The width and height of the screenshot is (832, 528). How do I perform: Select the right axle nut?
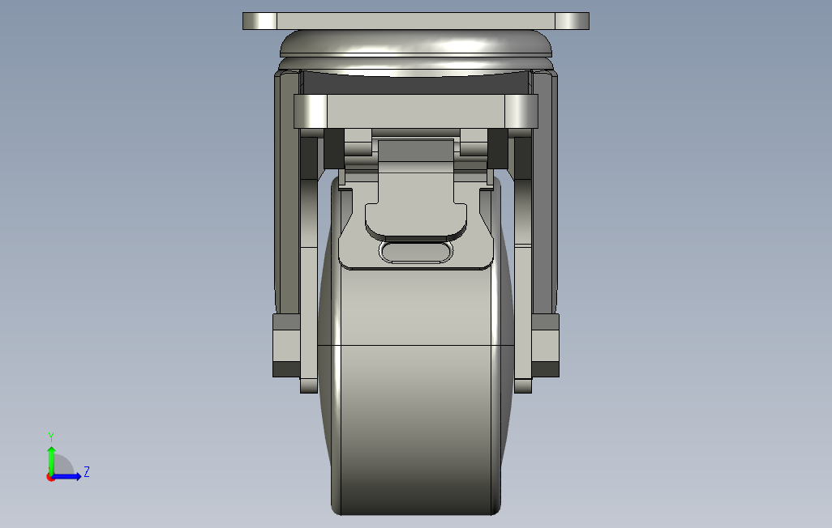coord(546,345)
